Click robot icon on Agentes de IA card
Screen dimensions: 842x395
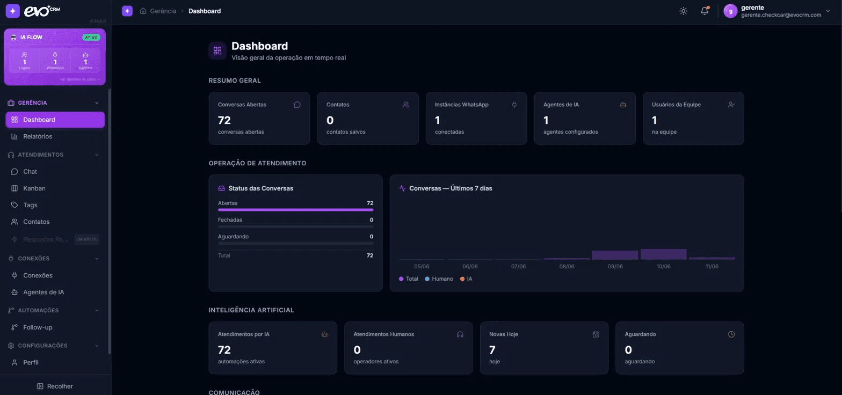click(x=623, y=105)
